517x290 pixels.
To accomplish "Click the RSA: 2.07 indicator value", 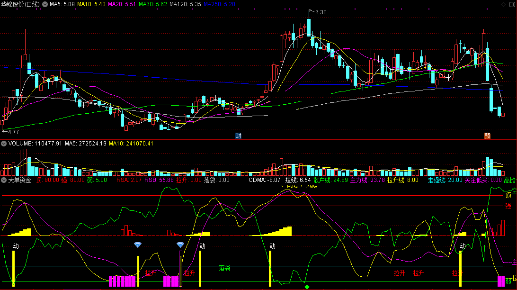I will coord(129,180).
